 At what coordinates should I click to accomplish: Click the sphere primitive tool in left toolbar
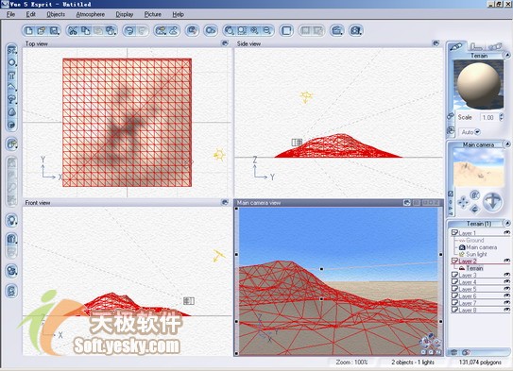coord(11,62)
